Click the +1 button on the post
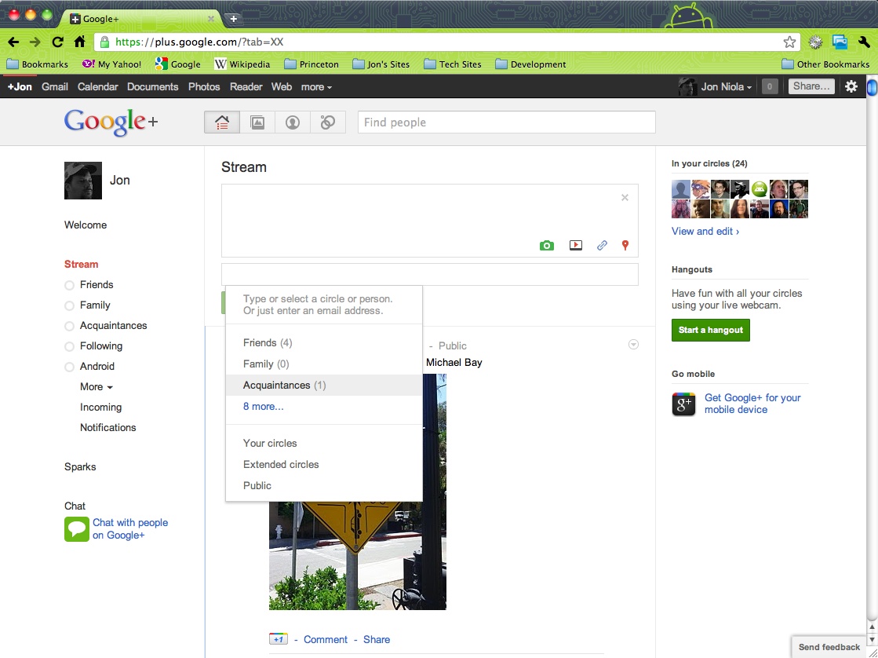This screenshot has height=658, width=878. pos(279,639)
